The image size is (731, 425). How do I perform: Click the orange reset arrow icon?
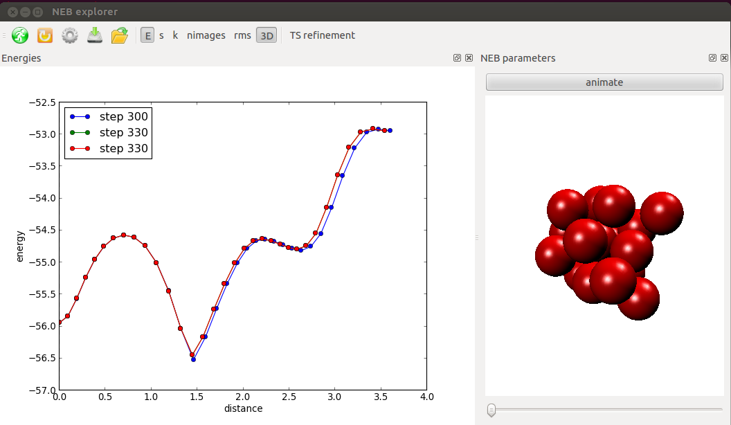pos(45,35)
